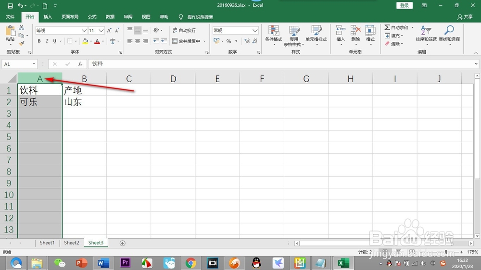Apply the yellow fill color bucket
The height and width of the screenshot is (270, 481).
pos(85,41)
